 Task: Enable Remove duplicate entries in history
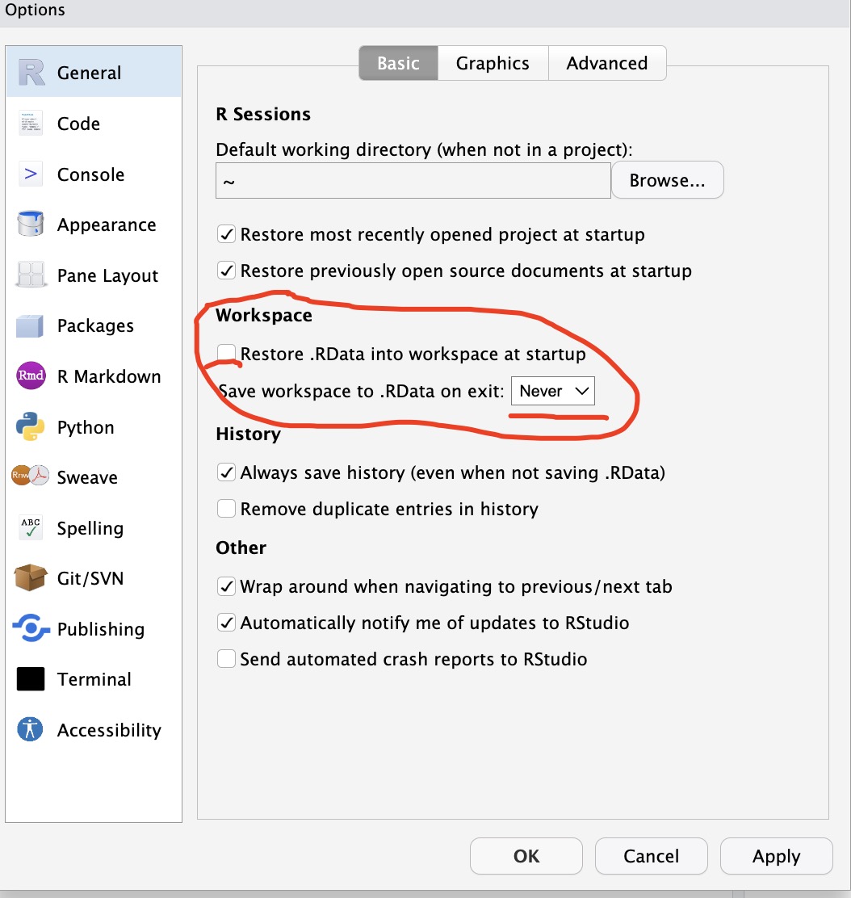(226, 509)
